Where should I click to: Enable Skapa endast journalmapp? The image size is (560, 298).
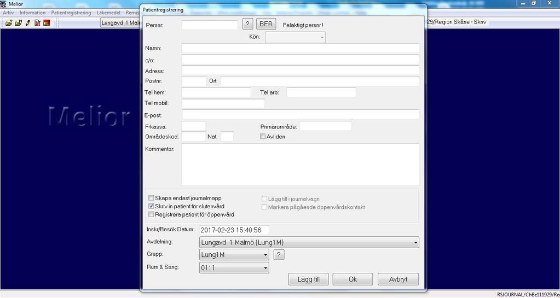click(x=151, y=198)
